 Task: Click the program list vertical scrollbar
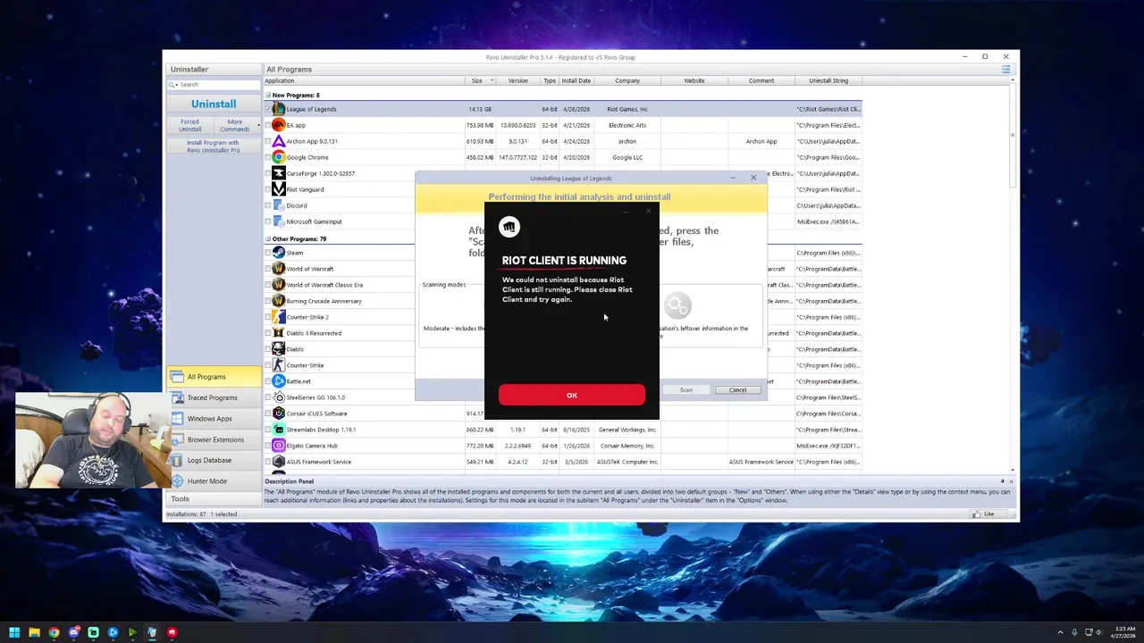[x=1013, y=134]
